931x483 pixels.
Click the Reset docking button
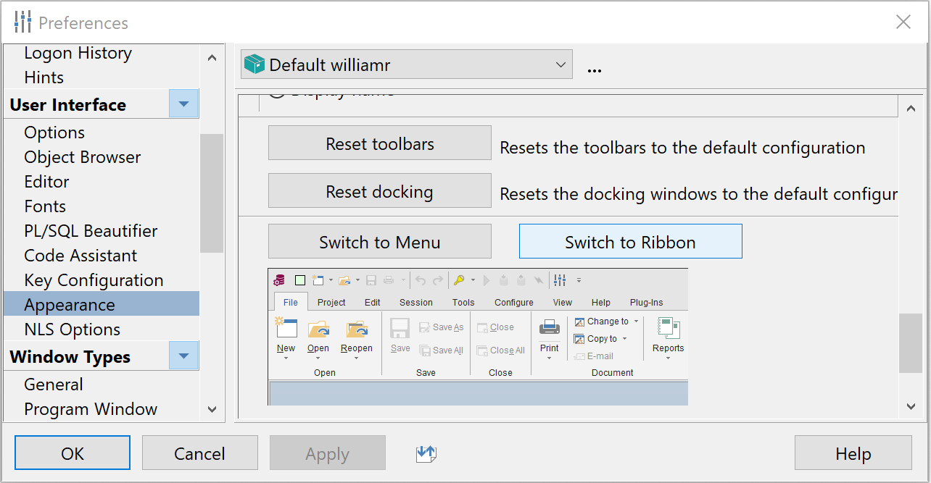380,190
